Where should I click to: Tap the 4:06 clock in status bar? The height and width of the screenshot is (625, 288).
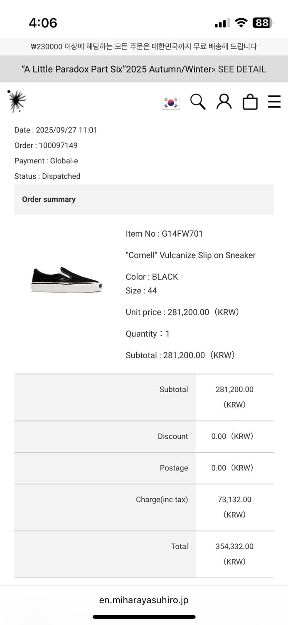[43, 23]
